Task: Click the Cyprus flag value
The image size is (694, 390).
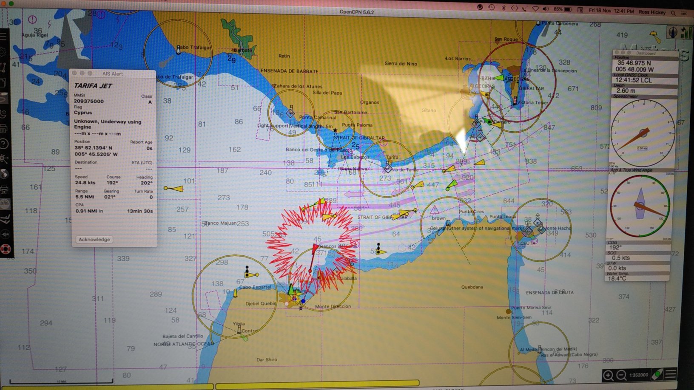Action: click(x=82, y=113)
